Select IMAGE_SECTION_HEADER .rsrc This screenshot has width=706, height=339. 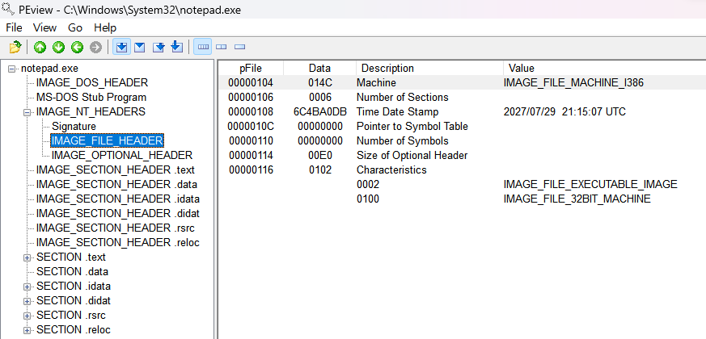coord(116,228)
